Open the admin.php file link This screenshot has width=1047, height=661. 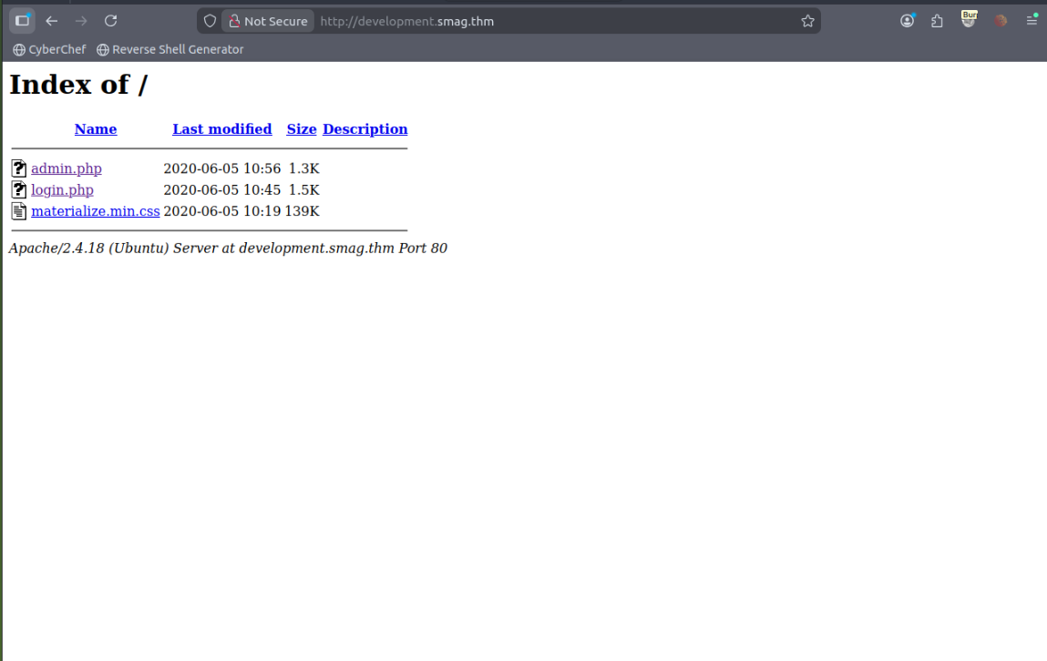pos(67,168)
